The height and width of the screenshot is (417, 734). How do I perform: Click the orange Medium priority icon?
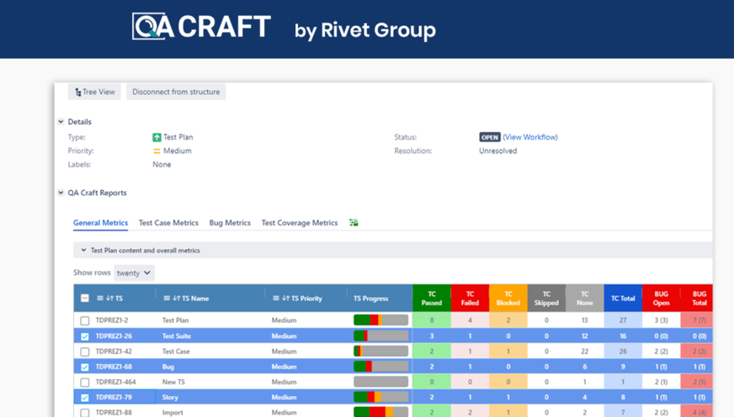(x=157, y=151)
